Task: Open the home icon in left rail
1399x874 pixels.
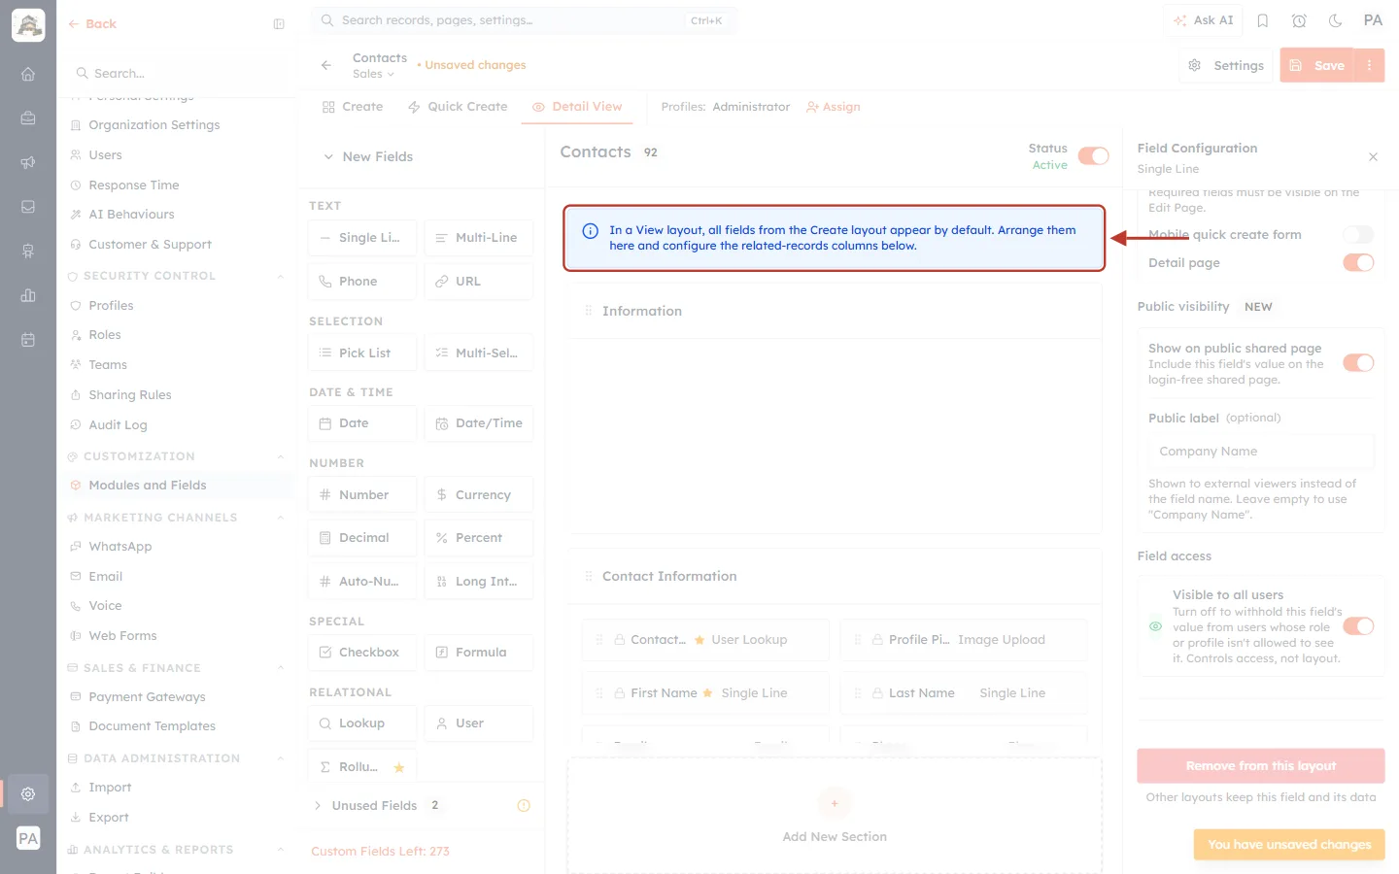Action: click(x=28, y=74)
